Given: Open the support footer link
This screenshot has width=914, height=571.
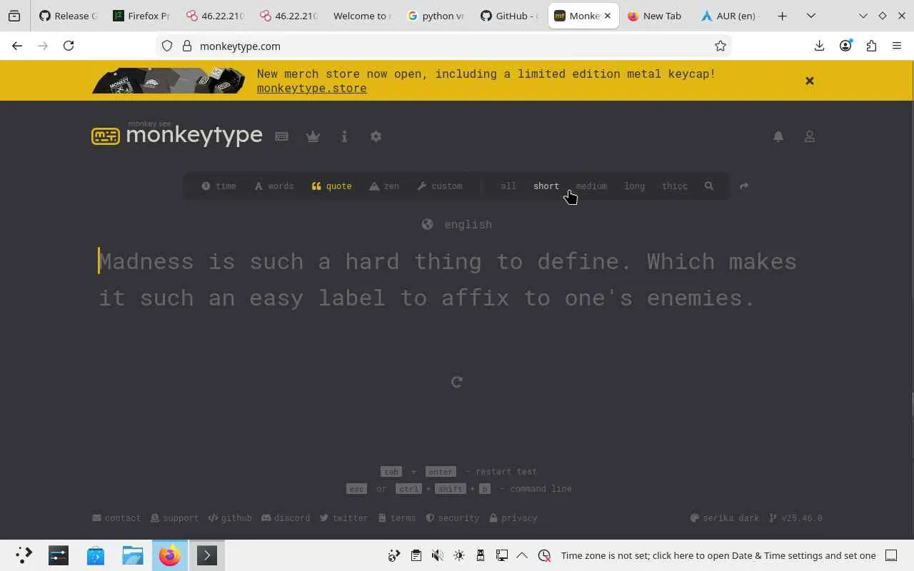Looking at the screenshot, I should (174, 518).
